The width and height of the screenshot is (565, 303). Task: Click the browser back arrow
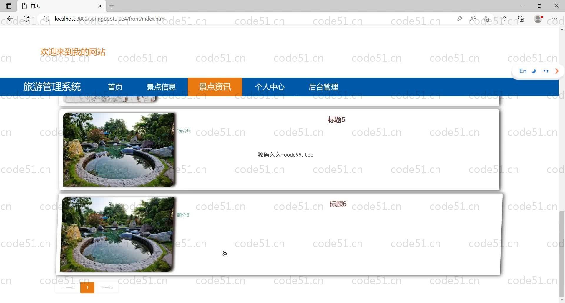click(10, 19)
